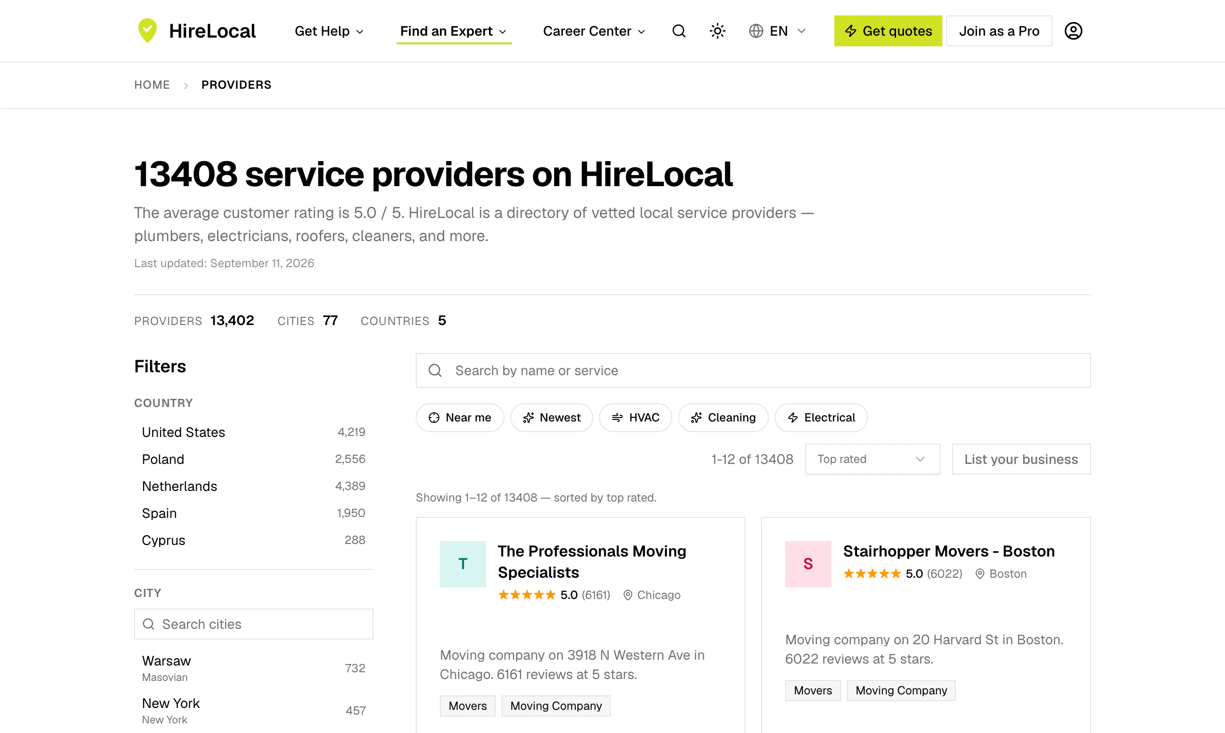Click the Boston location pin icon
1225x733 pixels.
pos(980,573)
